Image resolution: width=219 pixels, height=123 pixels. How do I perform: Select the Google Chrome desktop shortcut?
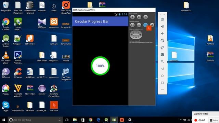6,24
